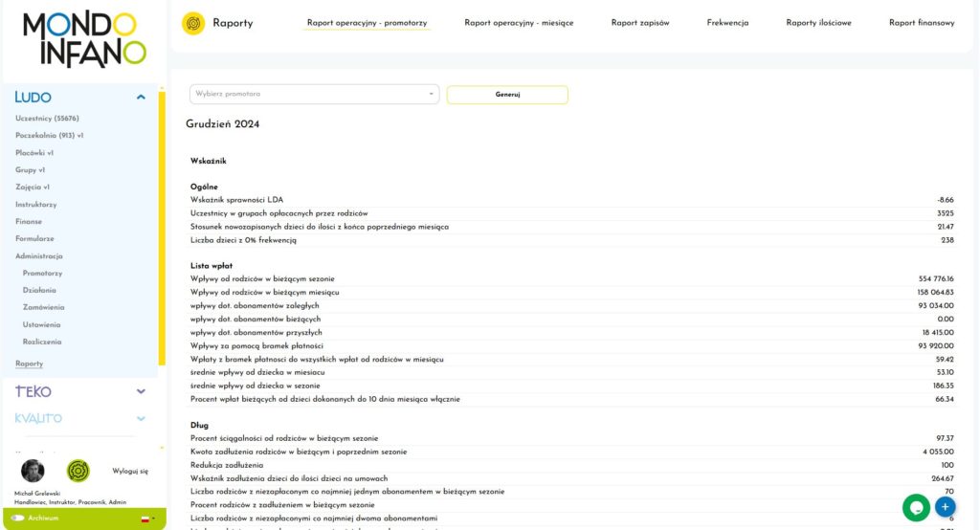Click Michał Grelewski user name
This screenshot has width=980, height=530.
(x=37, y=494)
